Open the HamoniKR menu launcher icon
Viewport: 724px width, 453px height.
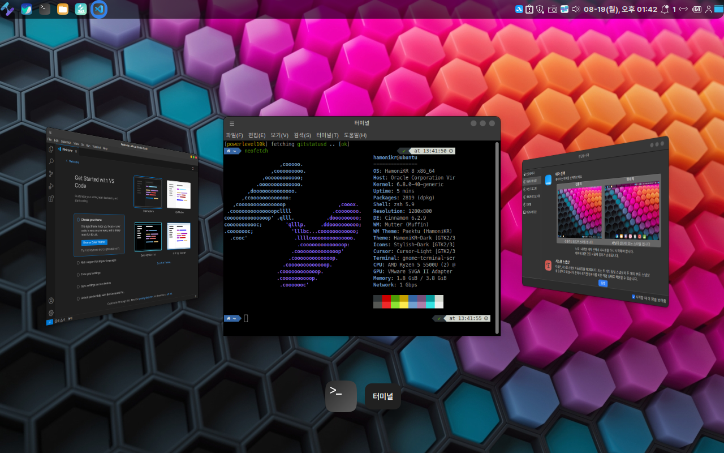(7, 9)
